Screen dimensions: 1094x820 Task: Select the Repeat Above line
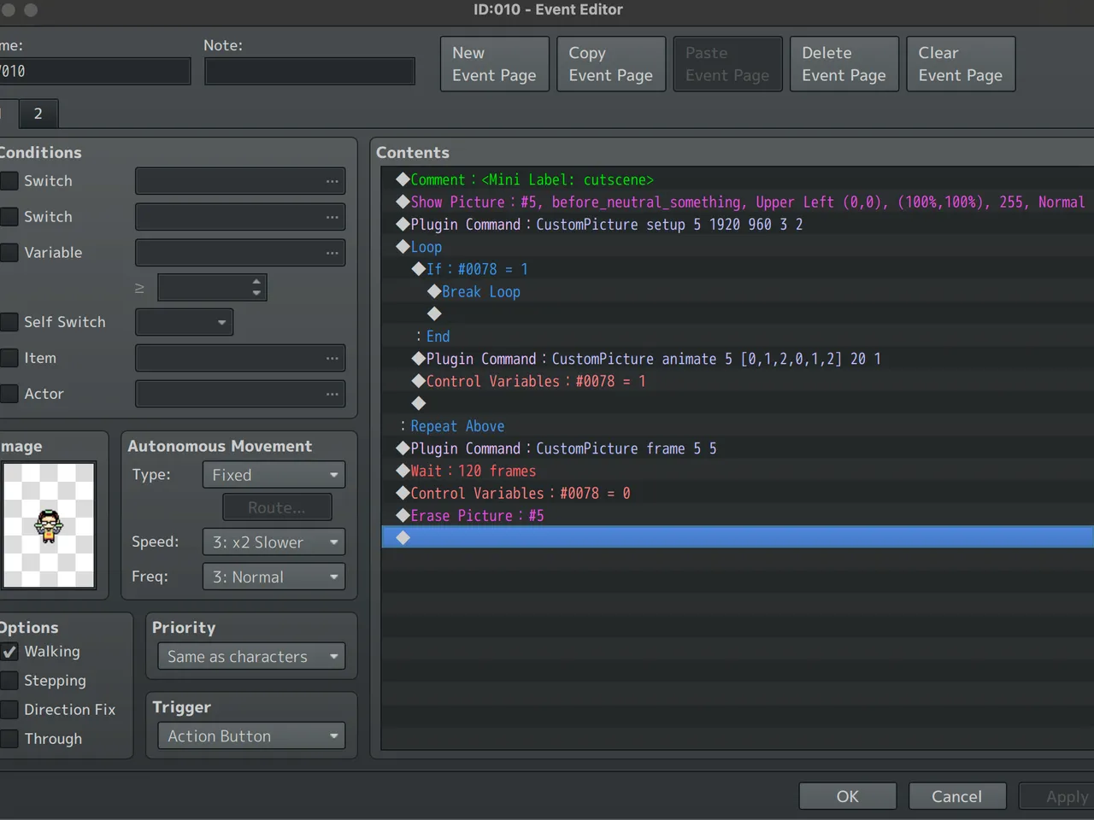(x=738, y=425)
